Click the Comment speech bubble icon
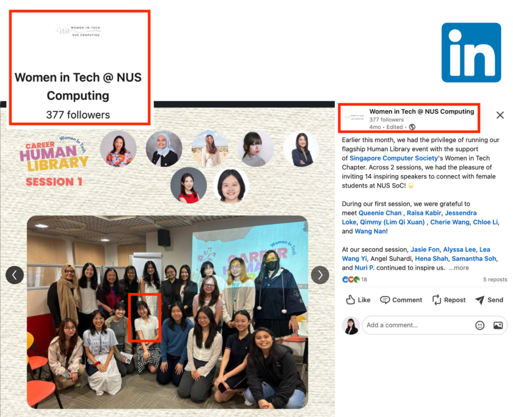 (385, 300)
